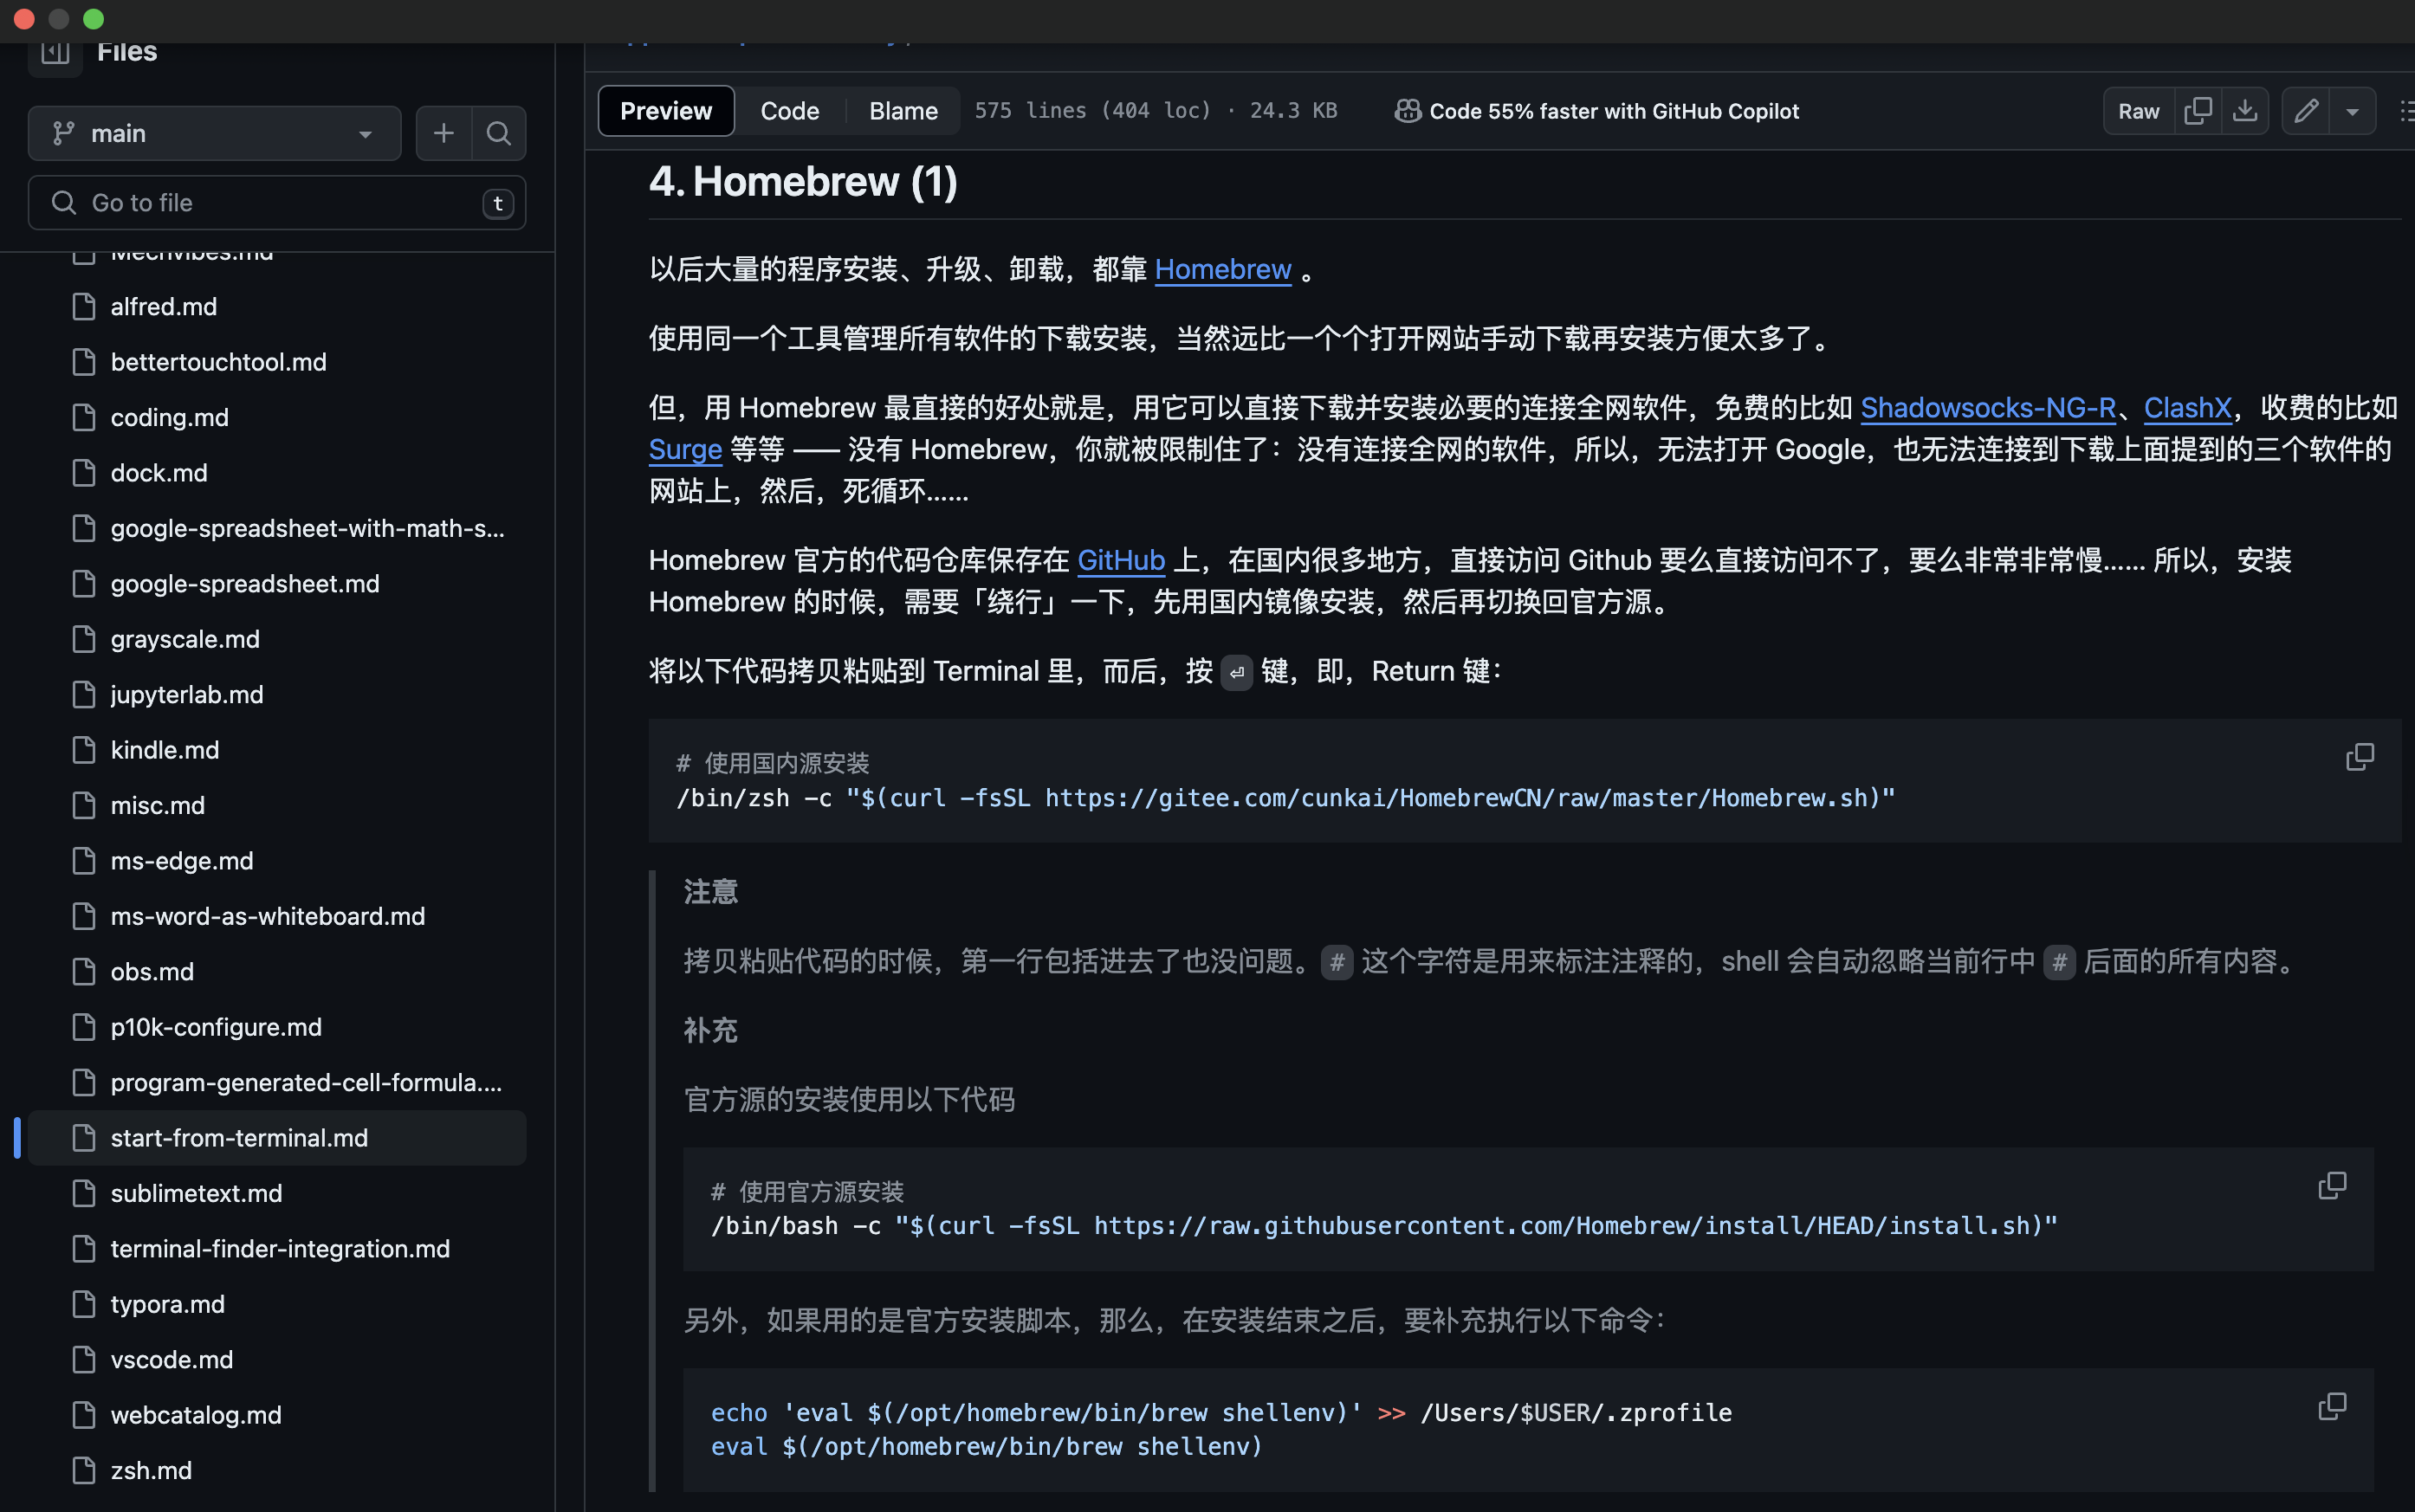Image resolution: width=2415 pixels, height=1512 pixels.
Task: Click the add file plus icon
Action: tap(443, 133)
